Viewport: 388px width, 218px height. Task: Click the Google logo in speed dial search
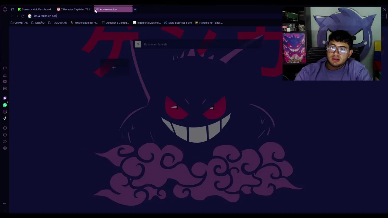pos(138,45)
